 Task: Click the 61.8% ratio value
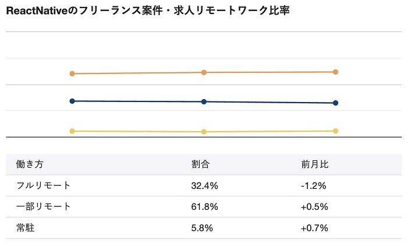point(204,207)
